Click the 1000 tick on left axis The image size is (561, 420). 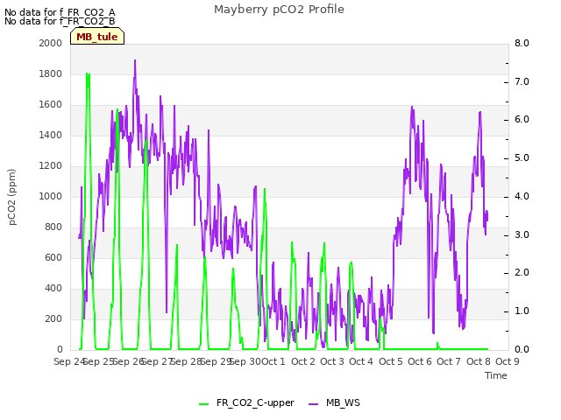coord(51,196)
